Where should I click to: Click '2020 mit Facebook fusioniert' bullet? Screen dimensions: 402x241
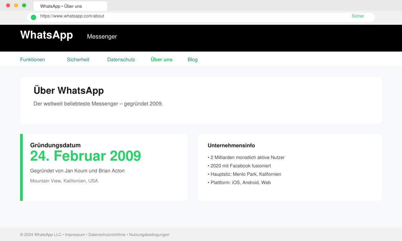tap(239, 166)
